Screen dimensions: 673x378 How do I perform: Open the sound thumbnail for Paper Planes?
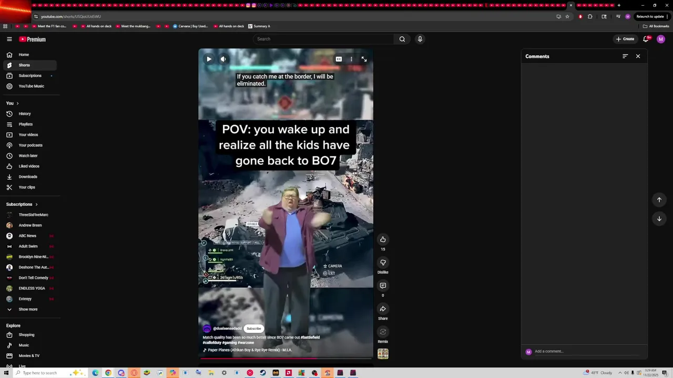[x=383, y=354]
